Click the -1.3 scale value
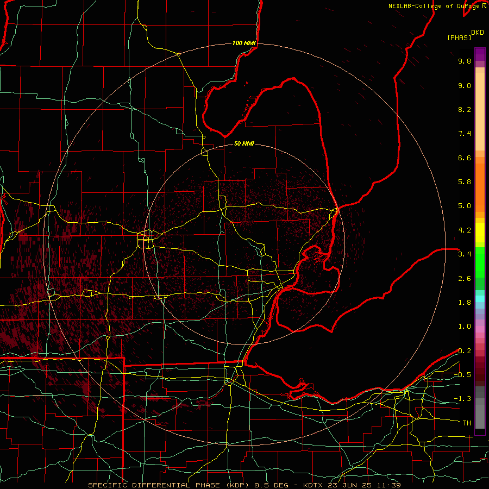The width and height of the screenshot is (489, 489). point(462,399)
